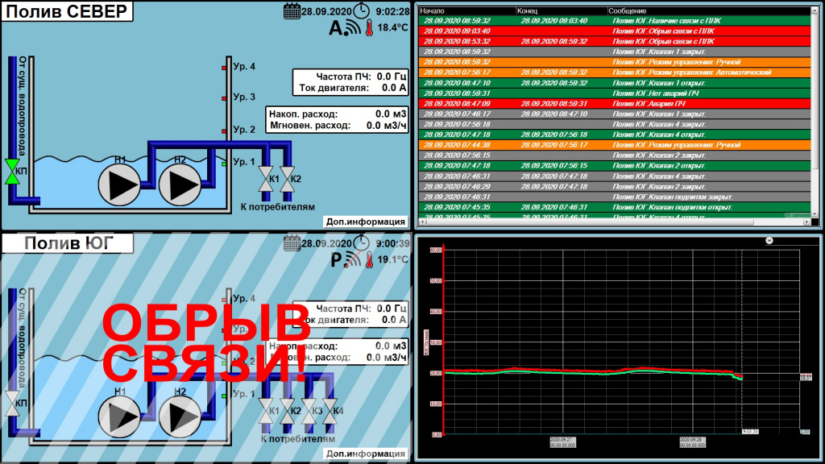Sort the event log by Конец column
825x464 pixels.
coord(561,10)
